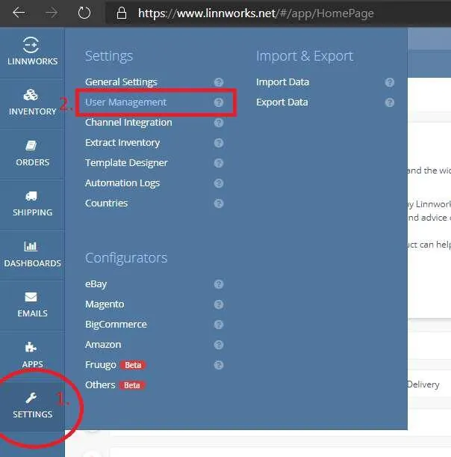Viewport: 451px width, 457px height.
Task: Reload the page with refresh icon
Action: 84,13
